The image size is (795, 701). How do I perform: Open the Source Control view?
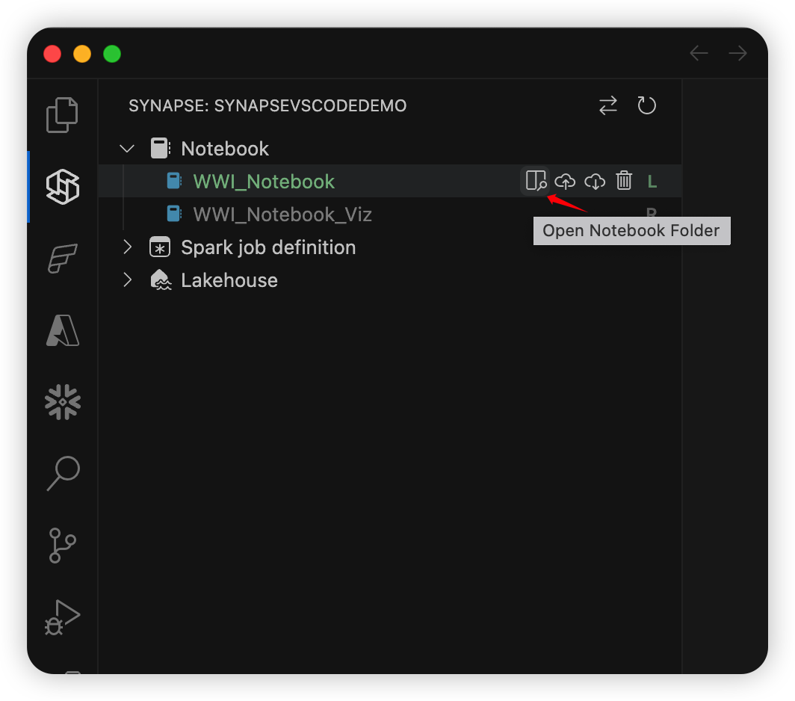pyautogui.click(x=63, y=546)
